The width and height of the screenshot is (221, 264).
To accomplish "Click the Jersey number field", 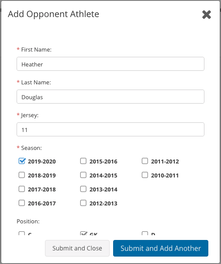I will pos(110,129).
